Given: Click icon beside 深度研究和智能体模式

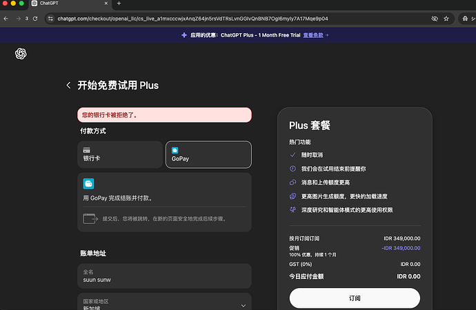Looking at the screenshot, I should click(293, 209).
